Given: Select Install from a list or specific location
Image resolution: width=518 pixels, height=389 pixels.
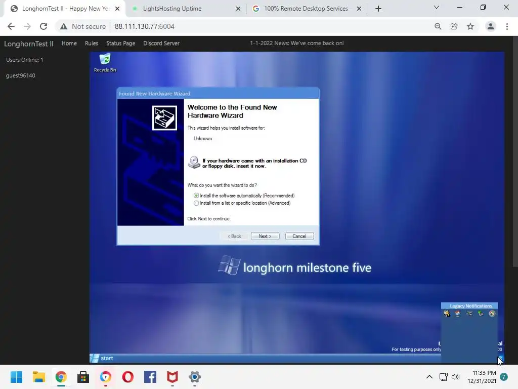Looking at the screenshot, I should tap(242, 203).
